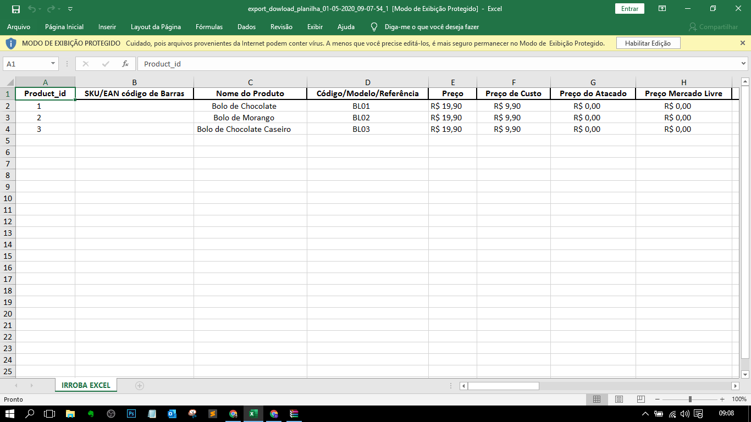The image size is (751, 422).
Task: Click the Entrar sign-in button
Action: point(629,9)
